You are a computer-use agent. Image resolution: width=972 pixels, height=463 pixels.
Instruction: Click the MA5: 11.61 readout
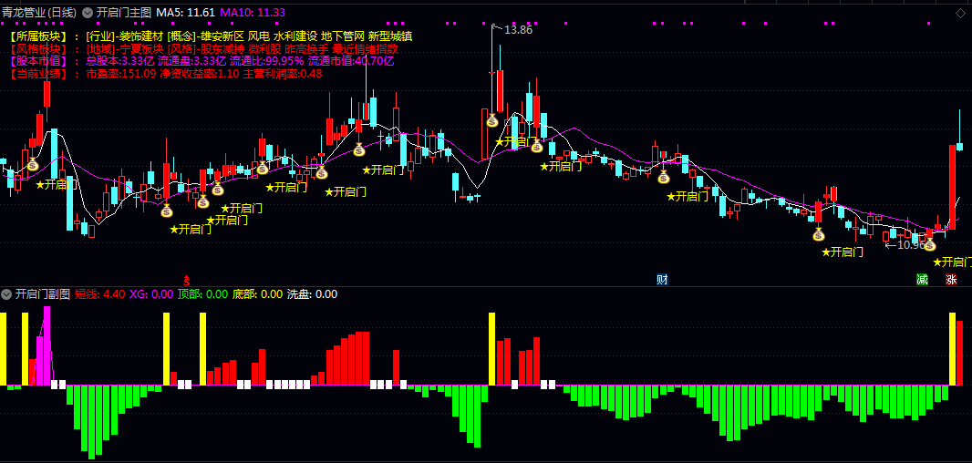(x=185, y=13)
